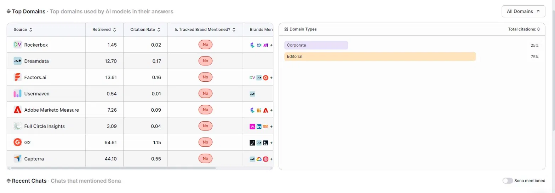Click the Full Circle Insights logo icon
The height and width of the screenshot is (193, 555).
pos(18,126)
